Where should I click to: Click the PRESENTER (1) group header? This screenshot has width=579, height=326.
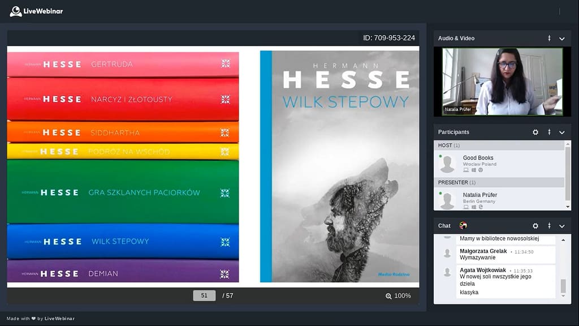click(499, 183)
